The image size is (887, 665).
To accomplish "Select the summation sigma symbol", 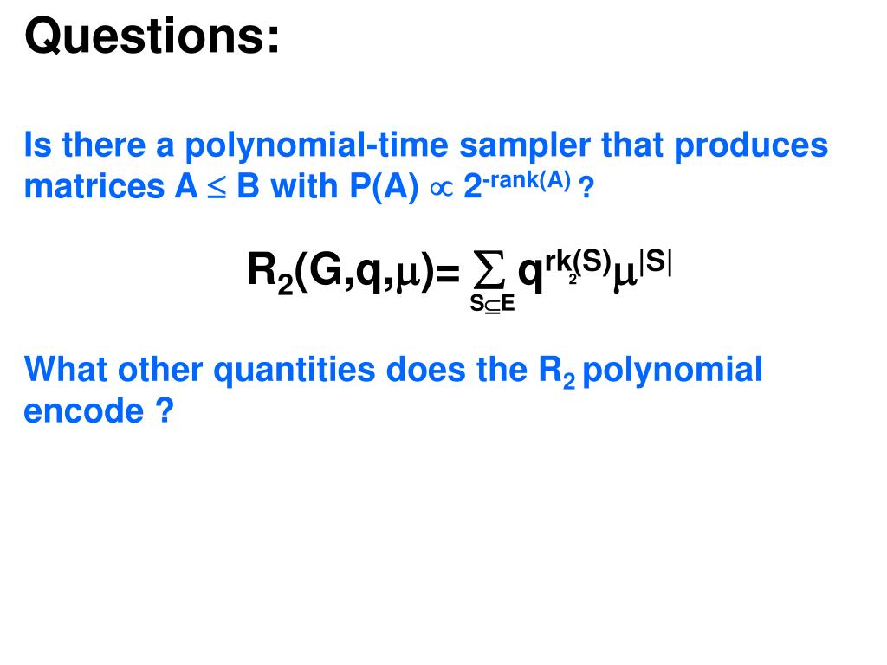I will (490, 274).
